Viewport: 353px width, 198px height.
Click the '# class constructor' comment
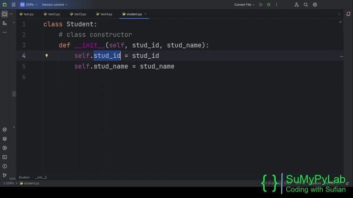[95, 35]
